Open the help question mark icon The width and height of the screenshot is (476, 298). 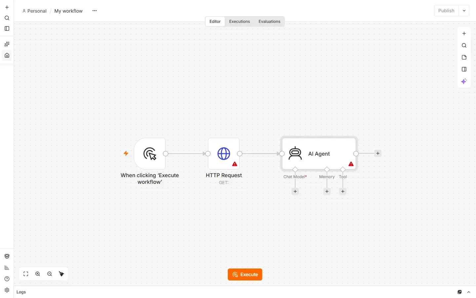[7, 279]
